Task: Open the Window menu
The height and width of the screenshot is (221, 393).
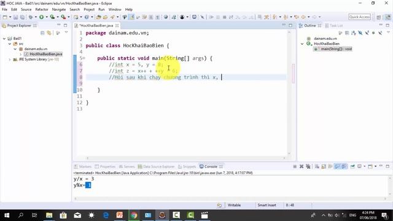Action: tap(115, 10)
